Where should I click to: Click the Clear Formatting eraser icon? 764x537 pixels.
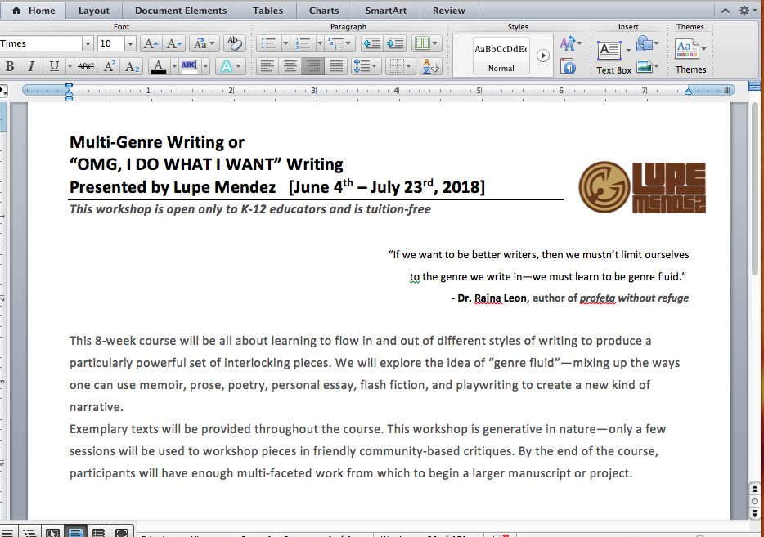(235, 44)
